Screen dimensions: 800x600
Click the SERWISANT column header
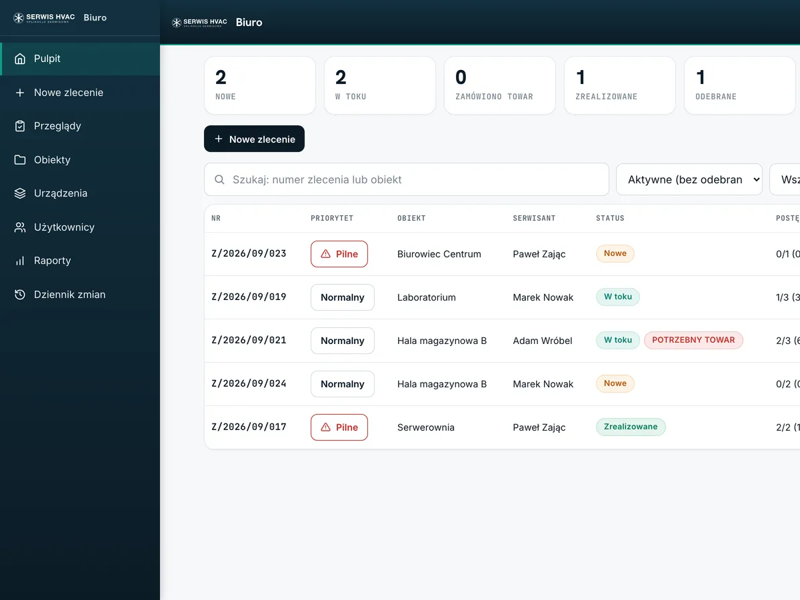pyautogui.click(x=534, y=218)
